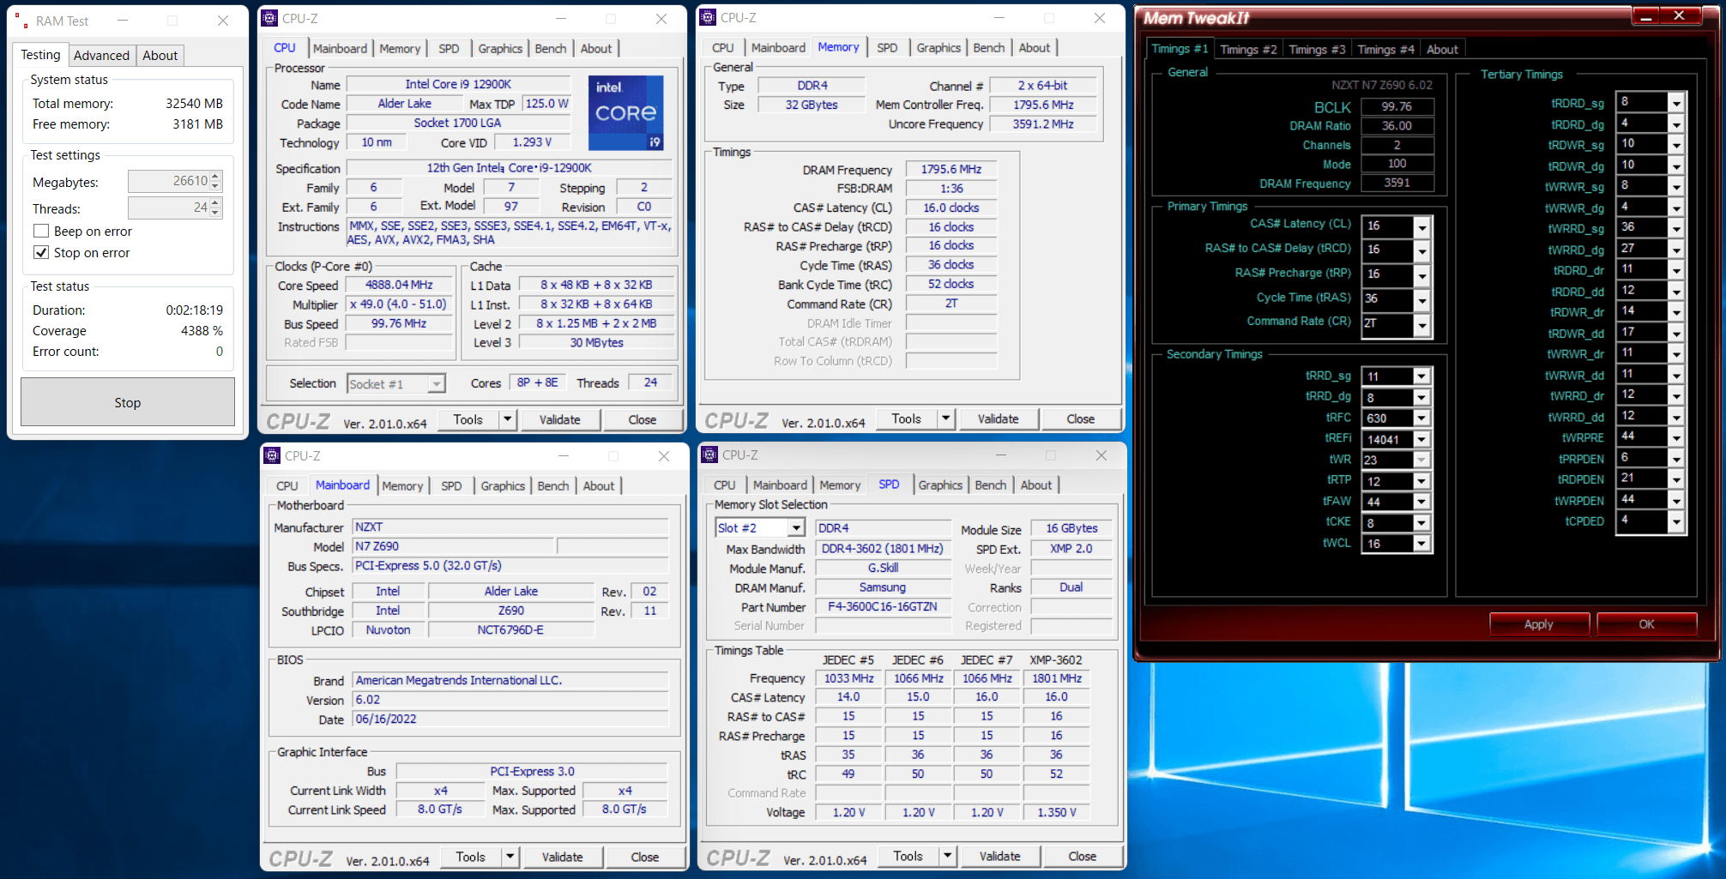
Task: Click the XMP-3602 voltage 1.350 V
Action: (x=1056, y=812)
